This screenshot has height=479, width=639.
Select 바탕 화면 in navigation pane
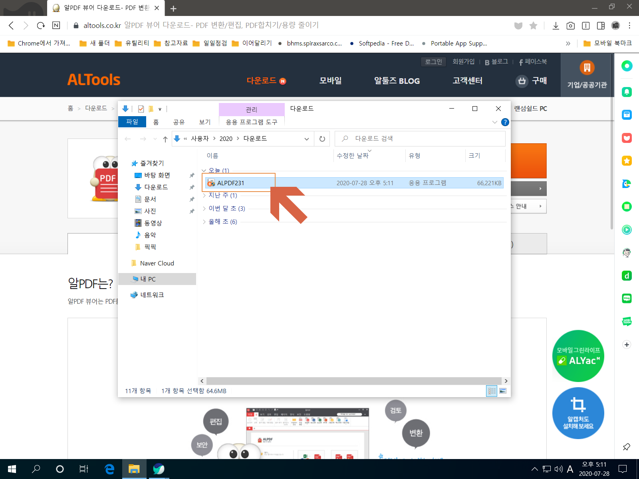[x=157, y=175]
